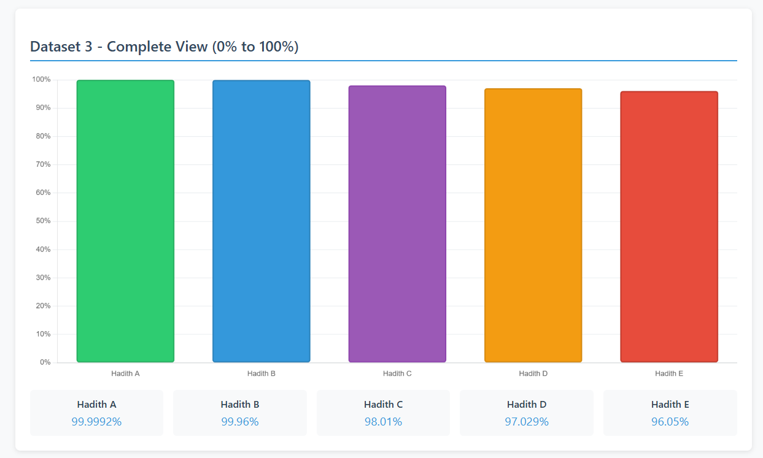Image resolution: width=763 pixels, height=458 pixels.
Task: Click the 100% y-axis label
Action: [x=41, y=80]
